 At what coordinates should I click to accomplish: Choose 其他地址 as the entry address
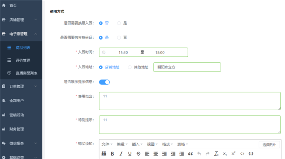(130, 67)
